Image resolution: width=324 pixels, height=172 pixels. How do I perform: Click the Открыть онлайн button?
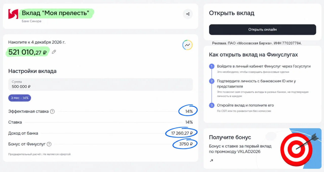coord(262,30)
